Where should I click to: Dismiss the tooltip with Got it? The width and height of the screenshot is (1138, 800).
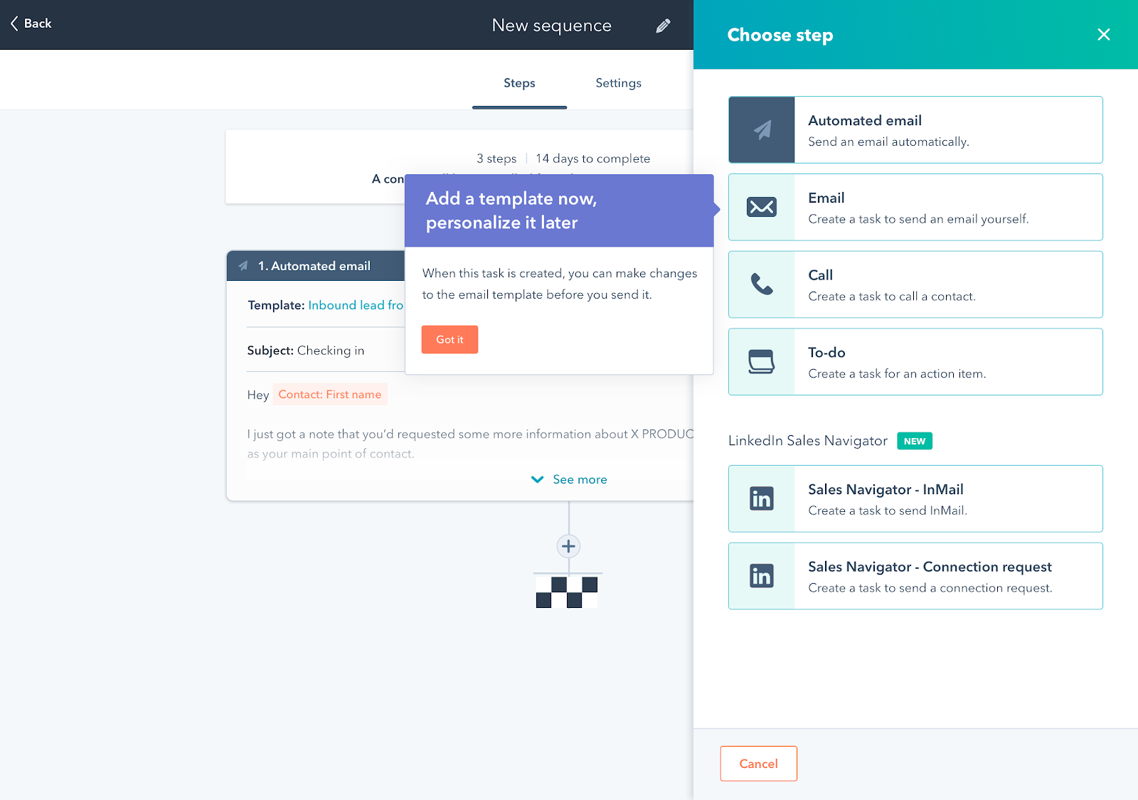450,339
